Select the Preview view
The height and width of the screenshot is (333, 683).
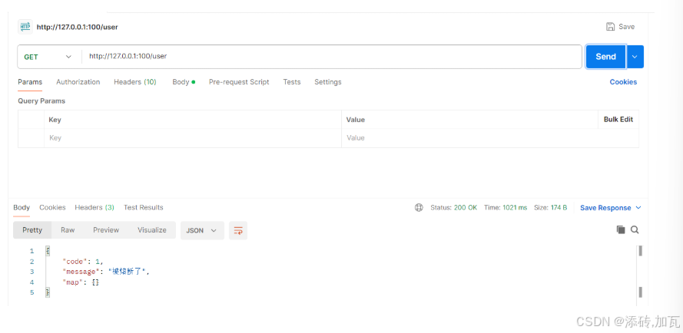106,230
